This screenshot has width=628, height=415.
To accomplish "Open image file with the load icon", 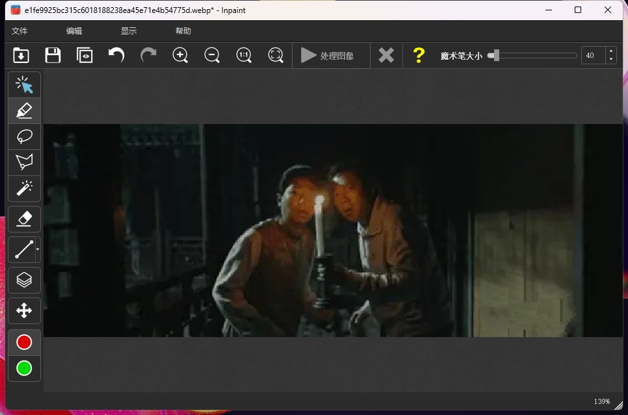I will point(21,55).
